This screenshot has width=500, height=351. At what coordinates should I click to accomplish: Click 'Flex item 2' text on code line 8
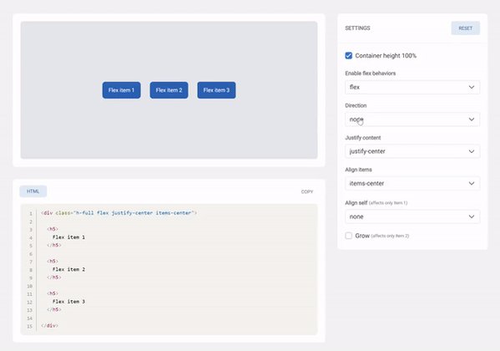click(68, 269)
